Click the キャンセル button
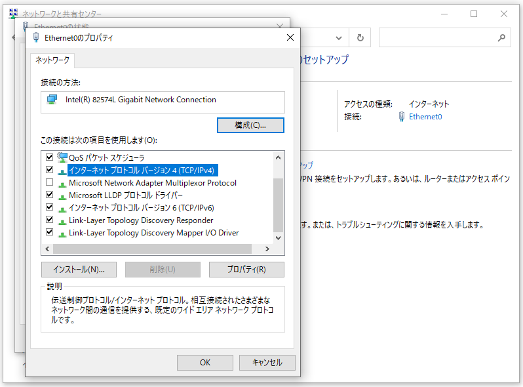The height and width of the screenshot is (387, 523). click(x=267, y=363)
